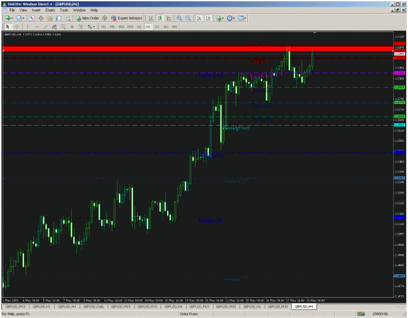Screen dimensions: 408x318
Task: Open the Help menu
Action: (x=94, y=10)
